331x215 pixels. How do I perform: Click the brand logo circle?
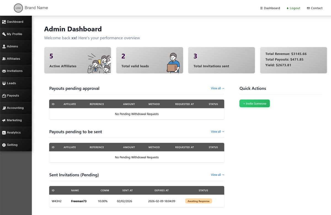pyautogui.click(x=18, y=8)
